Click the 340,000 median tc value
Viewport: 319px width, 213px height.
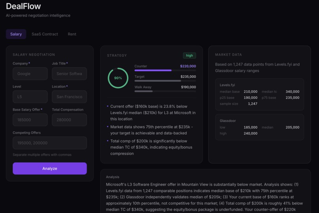click(292, 92)
